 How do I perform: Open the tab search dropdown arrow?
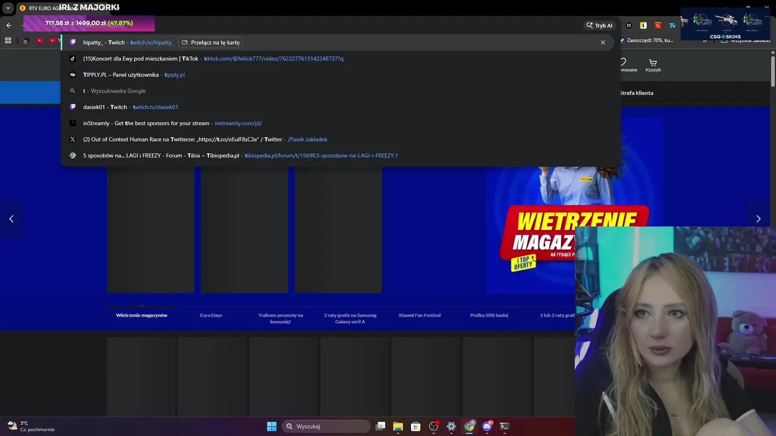point(8,8)
